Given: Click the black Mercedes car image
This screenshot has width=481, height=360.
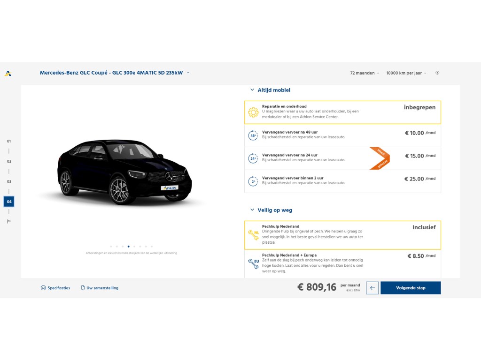Looking at the screenshot, I should click(x=124, y=172).
